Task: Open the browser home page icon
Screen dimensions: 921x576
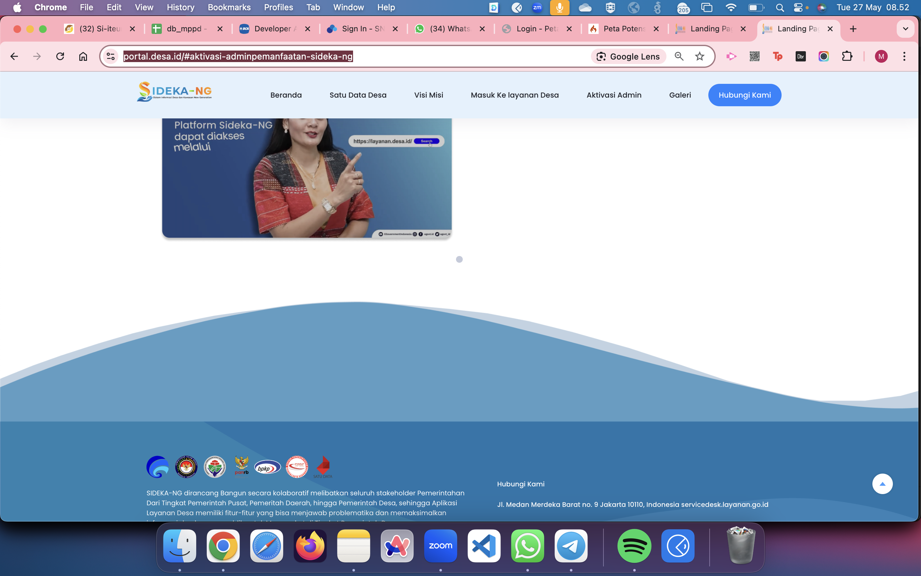Action: coord(83,56)
